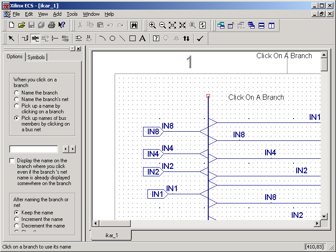Select the arrow pointer tool
The image size is (336, 252).
coord(11,38)
